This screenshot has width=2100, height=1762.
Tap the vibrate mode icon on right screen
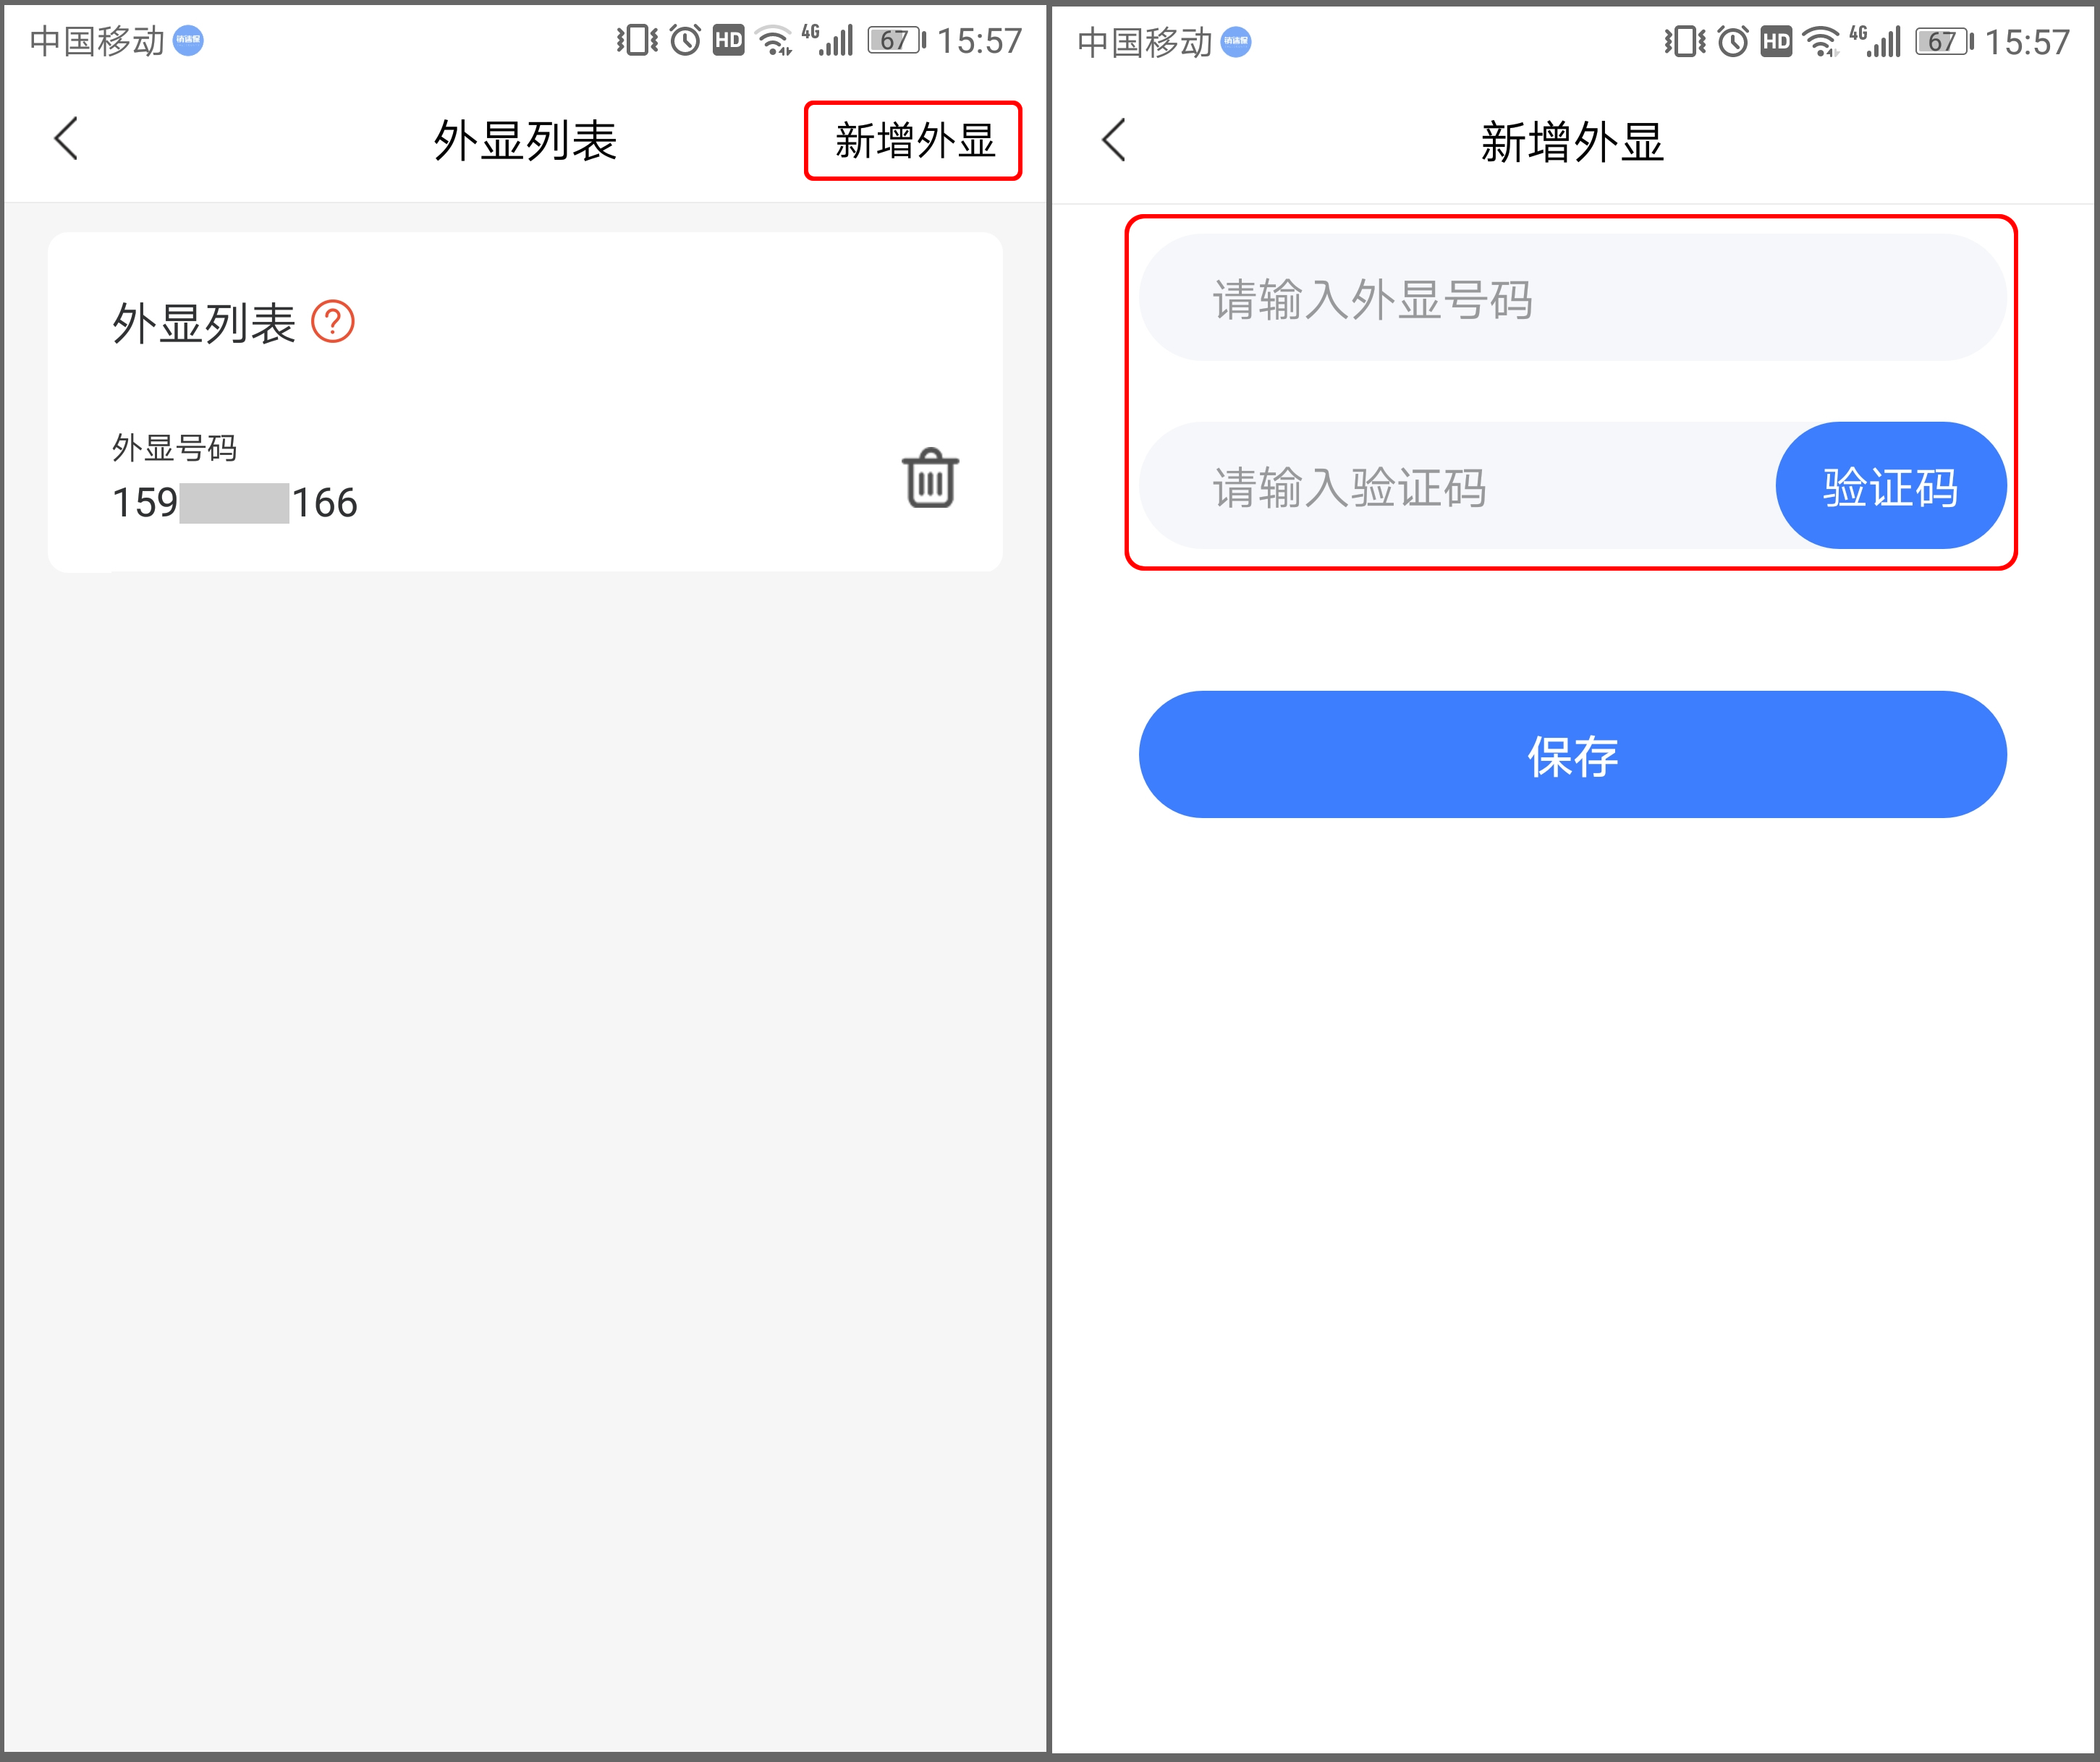(x=1685, y=42)
